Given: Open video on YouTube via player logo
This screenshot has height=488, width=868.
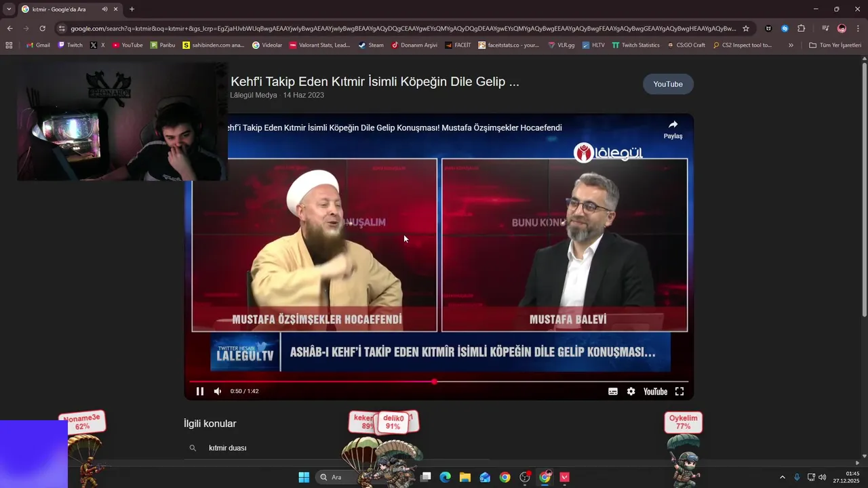Looking at the screenshot, I should 655,391.
